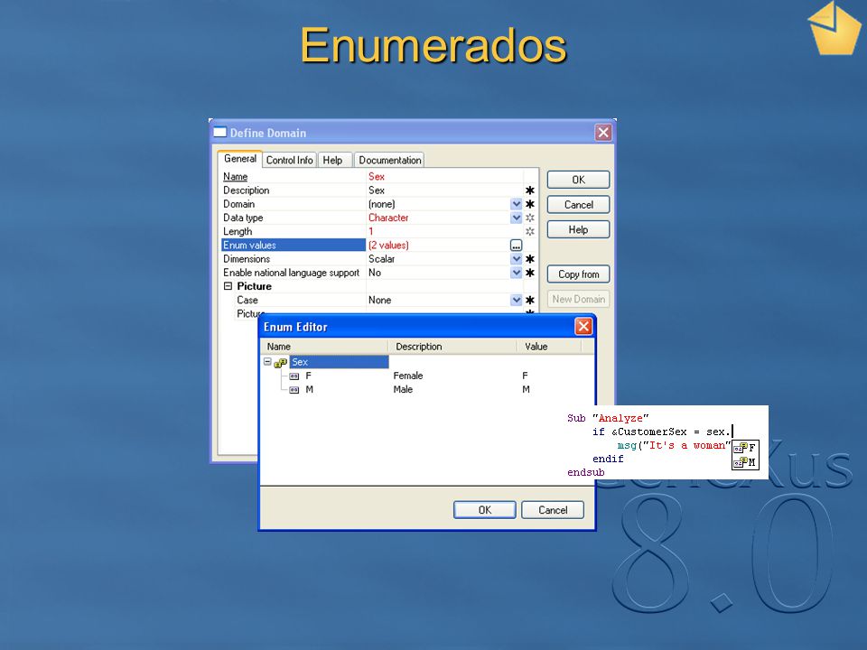The height and width of the screenshot is (650, 867).
Task: Click the "Analyze" subroutine name in code
Action: pos(620,418)
